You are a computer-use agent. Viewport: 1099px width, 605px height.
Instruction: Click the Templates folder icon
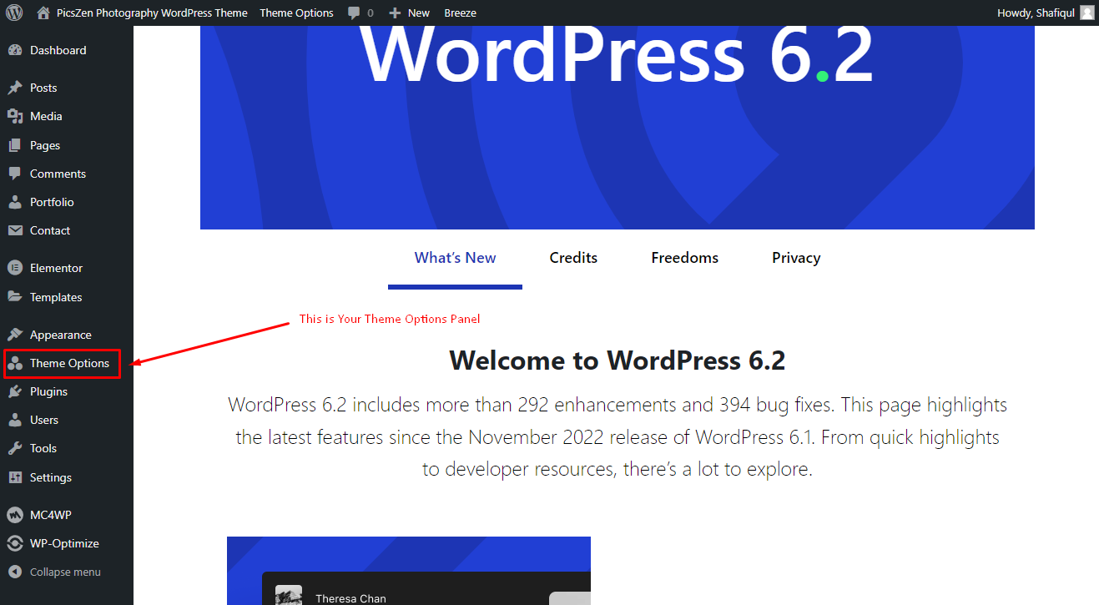click(15, 297)
